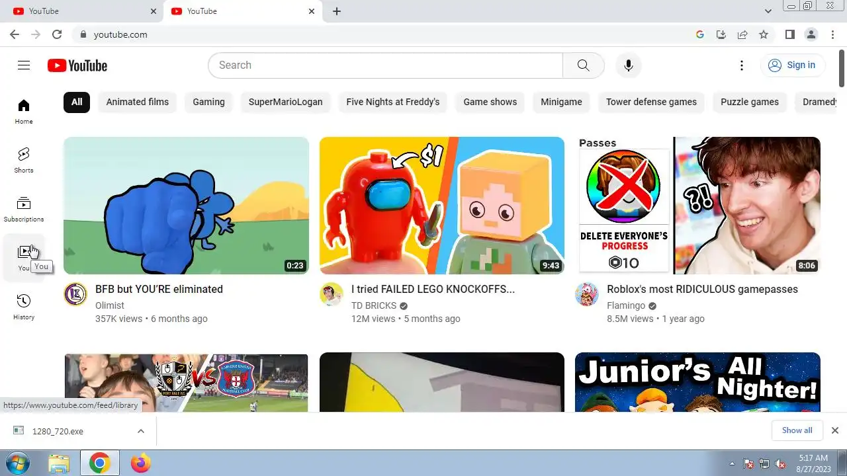Open the Flamingo channel name link
The height and width of the screenshot is (476, 847).
pyautogui.click(x=626, y=305)
